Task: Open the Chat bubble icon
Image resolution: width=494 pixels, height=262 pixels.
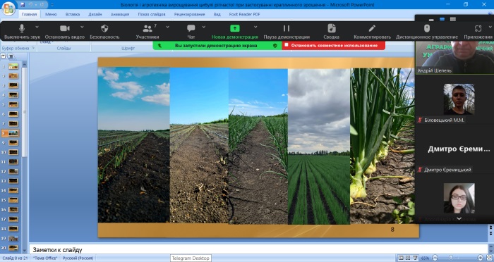Action: point(191,28)
